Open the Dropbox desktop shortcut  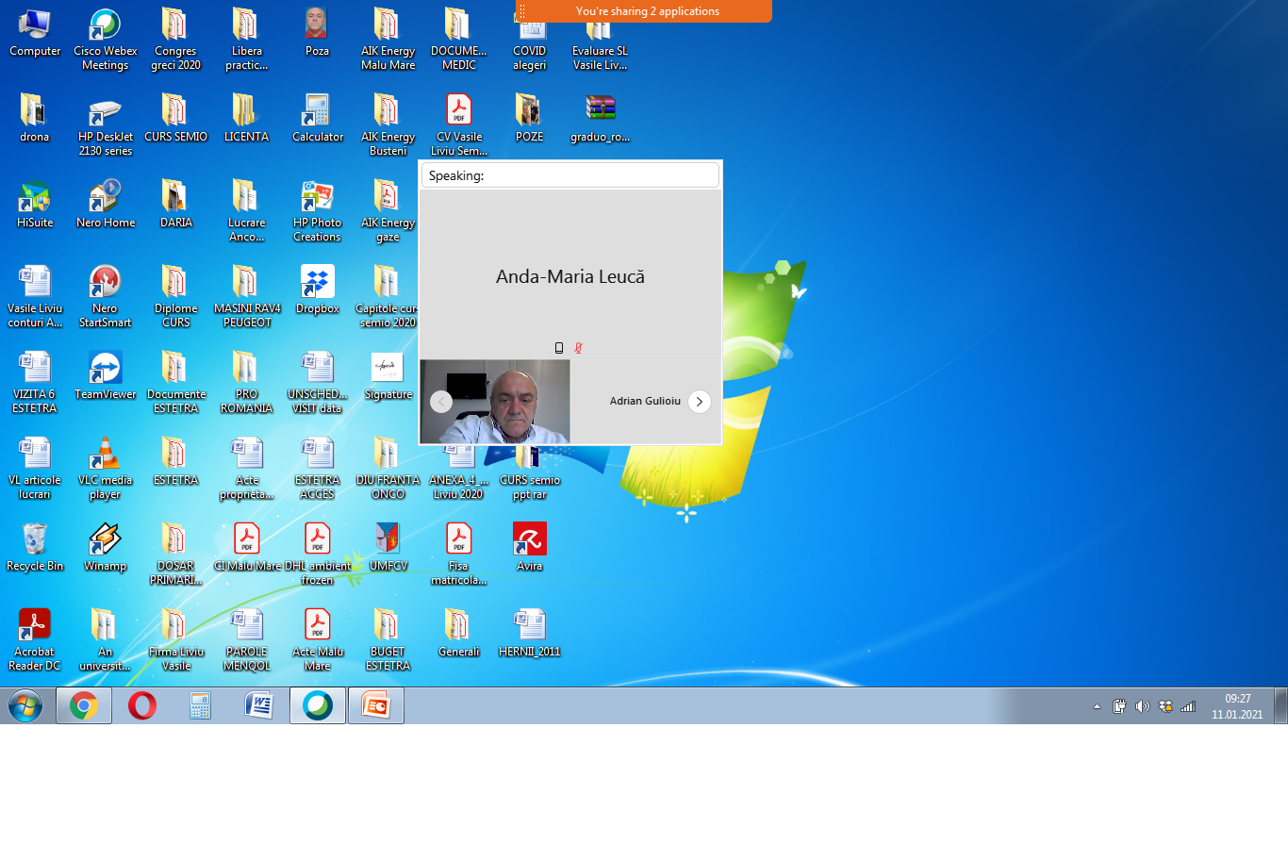click(x=318, y=290)
